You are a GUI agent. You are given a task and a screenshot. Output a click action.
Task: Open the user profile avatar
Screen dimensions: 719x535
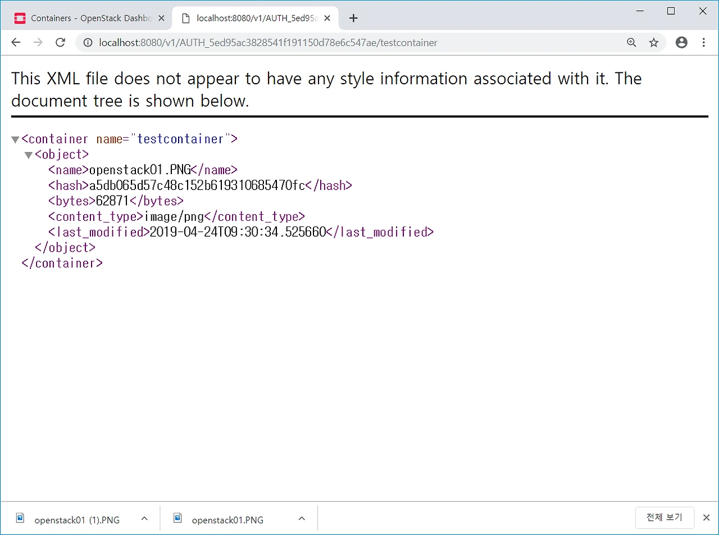[x=681, y=43]
